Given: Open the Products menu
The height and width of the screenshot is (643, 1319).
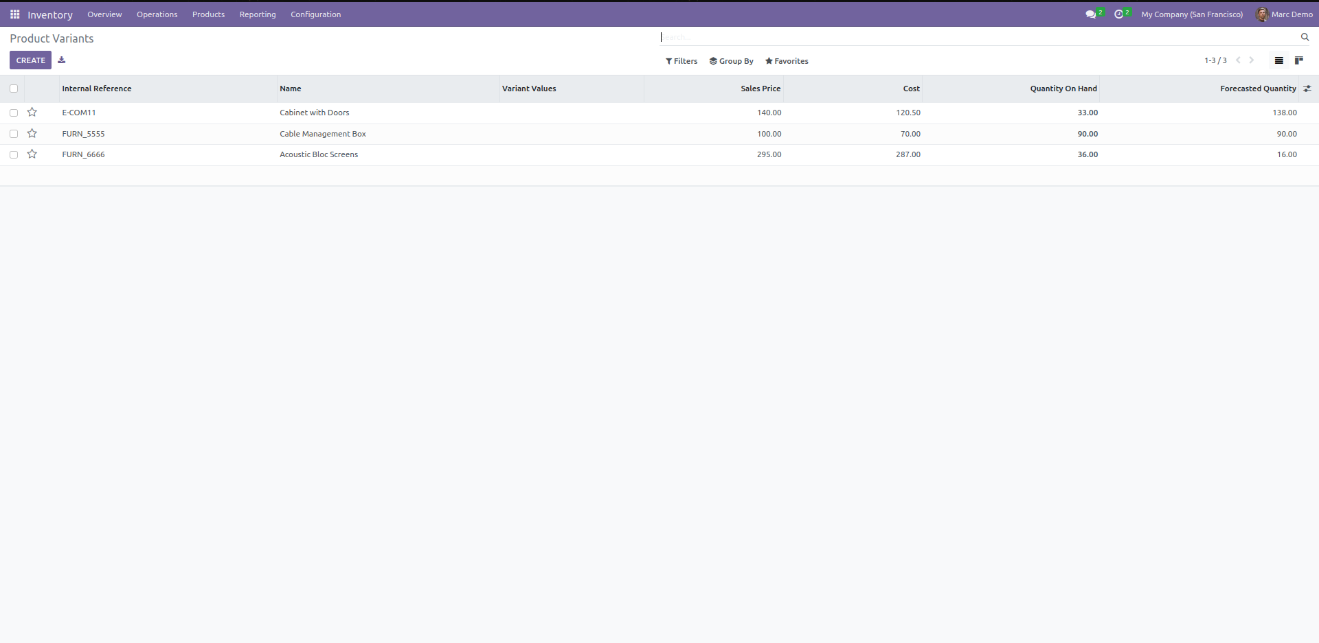Looking at the screenshot, I should (208, 14).
